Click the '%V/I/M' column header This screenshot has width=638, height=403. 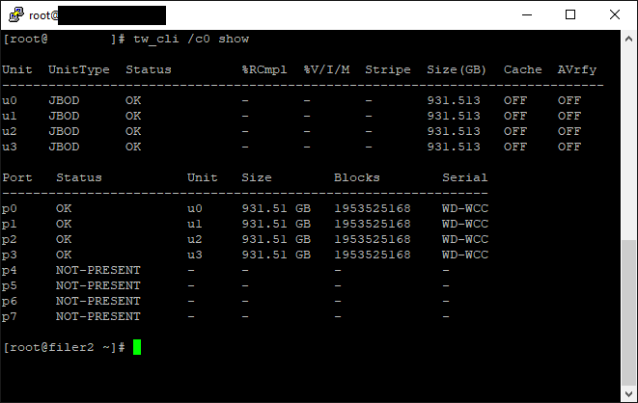coord(326,69)
